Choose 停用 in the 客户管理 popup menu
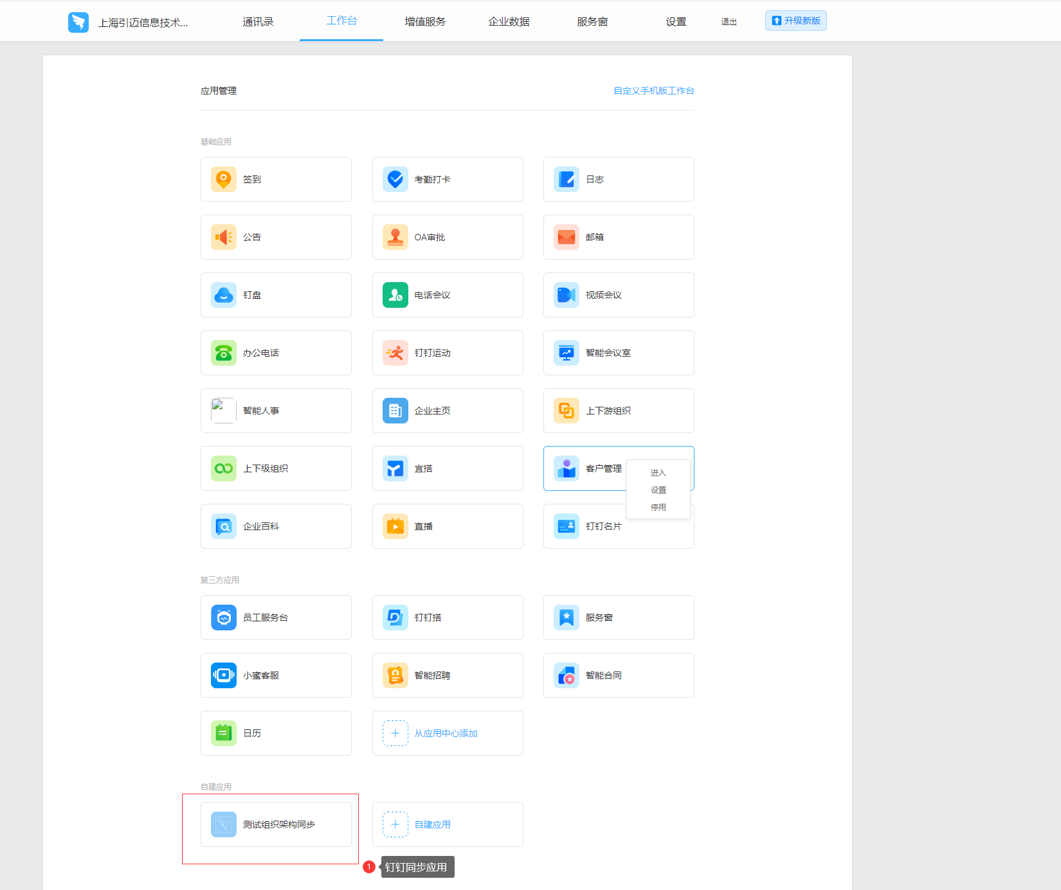Screen dimensions: 1061x890 coord(658,508)
